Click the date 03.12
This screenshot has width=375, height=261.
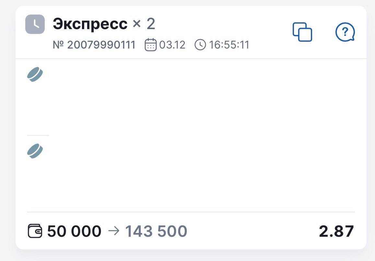point(172,45)
